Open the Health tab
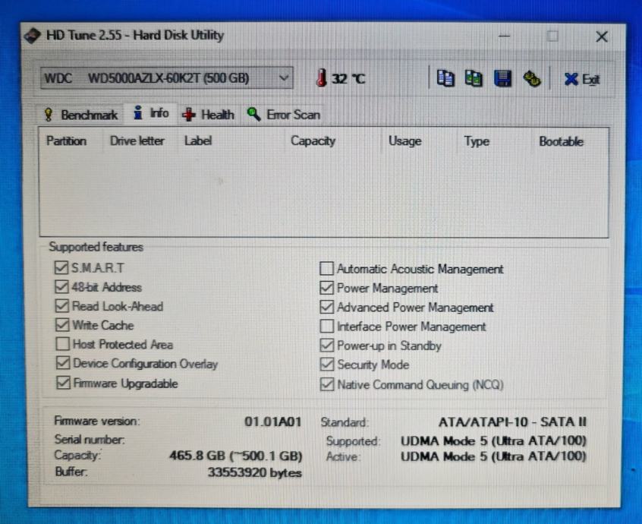 (209, 115)
